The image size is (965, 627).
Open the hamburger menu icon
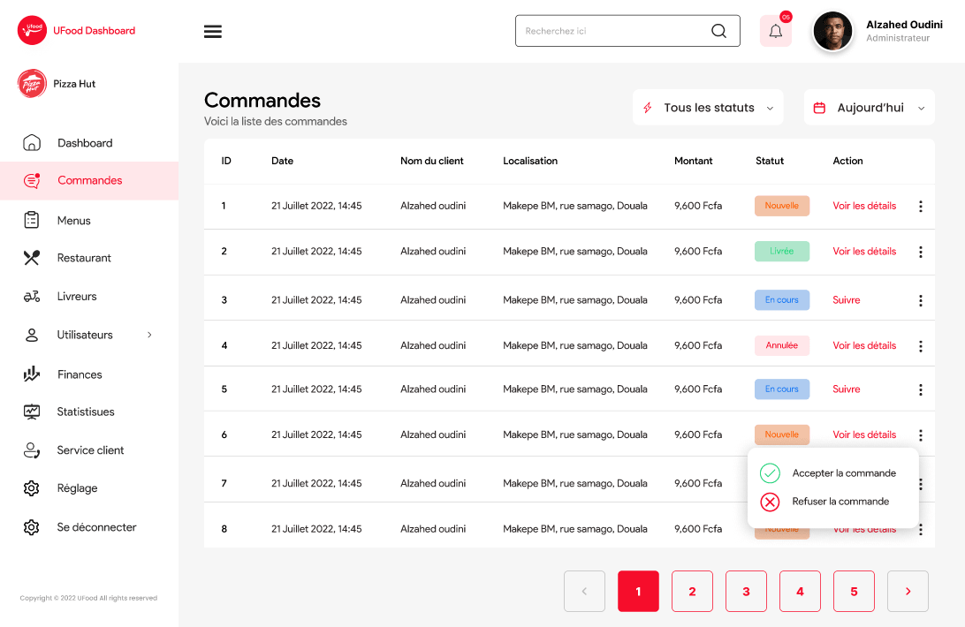pyautogui.click(x=212, y=32)
